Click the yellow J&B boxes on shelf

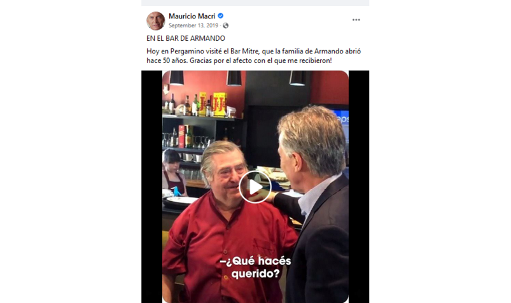213,104
